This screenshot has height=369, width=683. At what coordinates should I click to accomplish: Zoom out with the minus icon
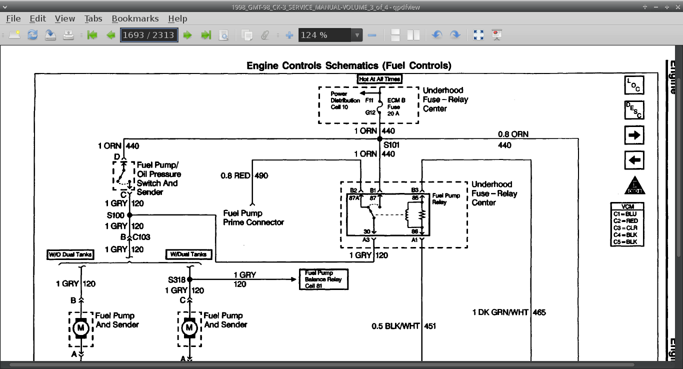click(371, 35)
